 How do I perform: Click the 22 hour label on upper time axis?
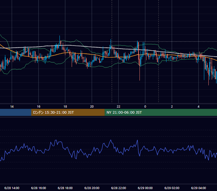pyautogui.click(x=118, y=107)
